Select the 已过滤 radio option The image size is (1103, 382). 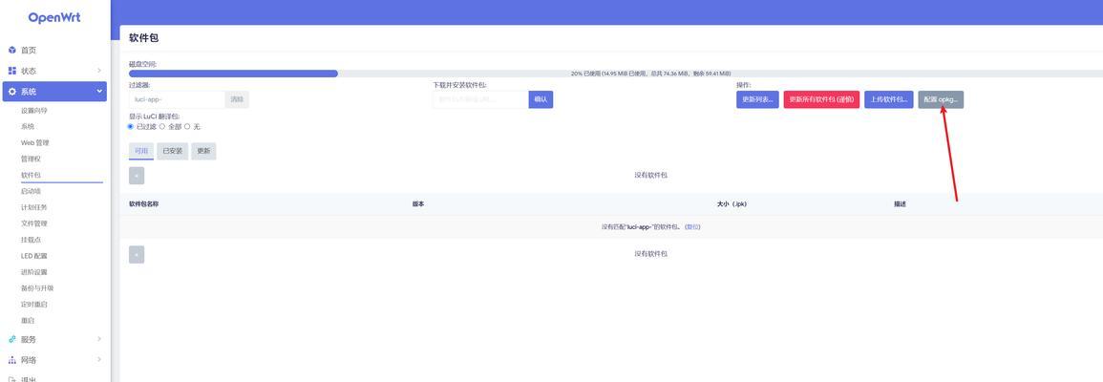pos(130,127)
